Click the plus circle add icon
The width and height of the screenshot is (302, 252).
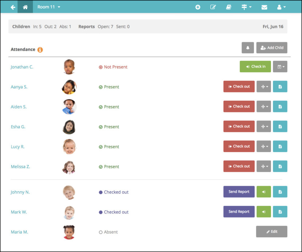pyautogui.click(x=198, y=7)
